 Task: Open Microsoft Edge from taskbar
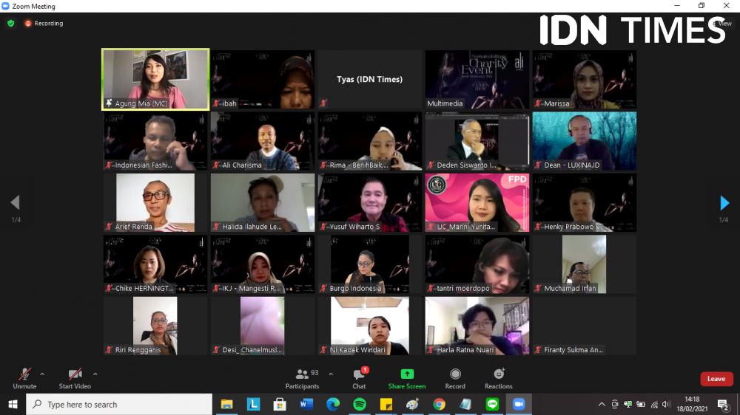point(333,404)
